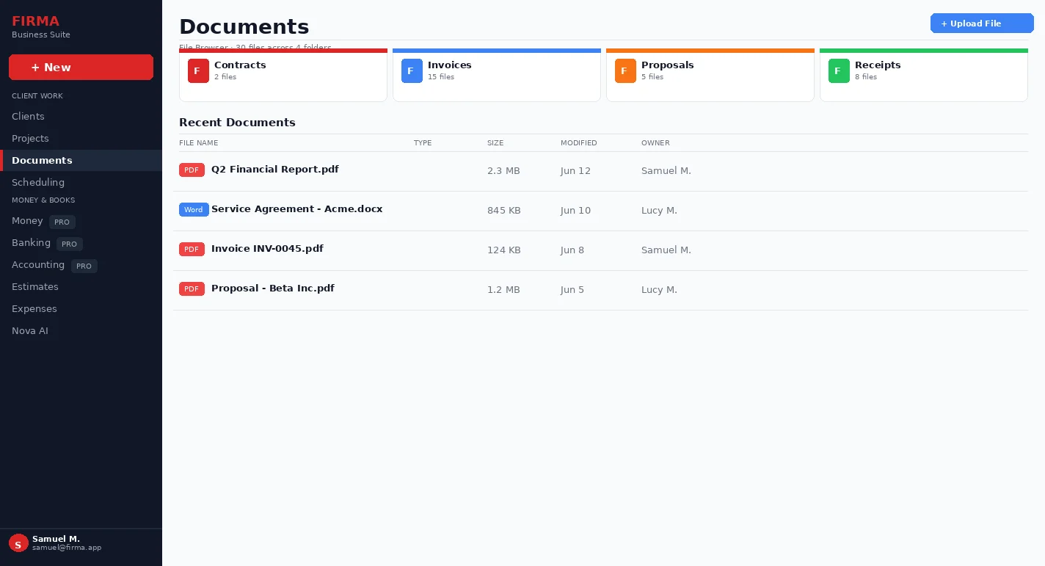Open the blue Invoices folder icon

click(x=412, y=71)
